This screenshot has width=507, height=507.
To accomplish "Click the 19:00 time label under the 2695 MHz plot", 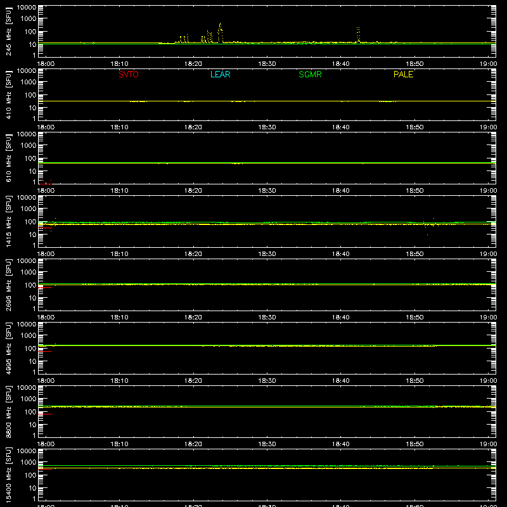I will point(488,318).
